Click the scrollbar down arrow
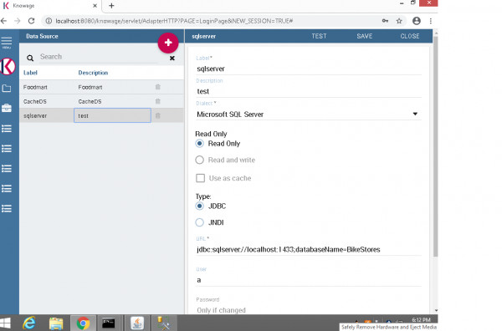Image resolution: width=502 pixels, height=331 pixels. [x=436, y=310]
